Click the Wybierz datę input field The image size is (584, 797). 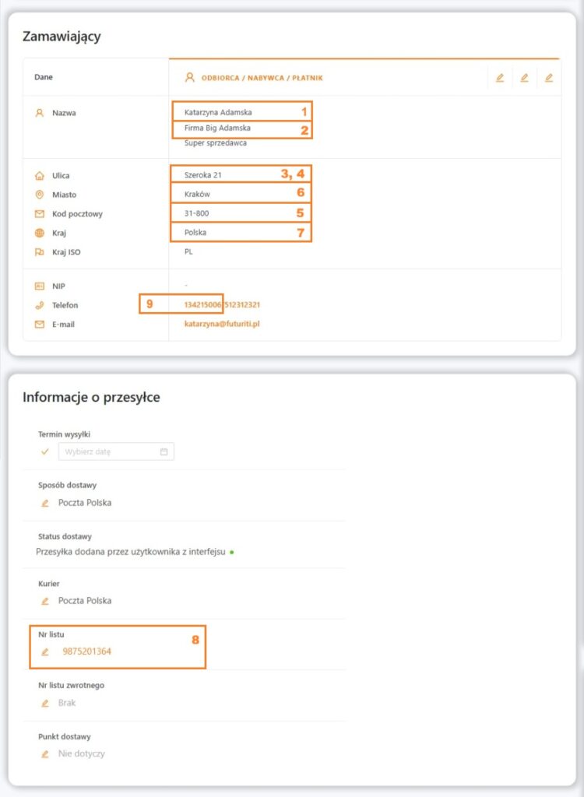[x=116, y=451]
